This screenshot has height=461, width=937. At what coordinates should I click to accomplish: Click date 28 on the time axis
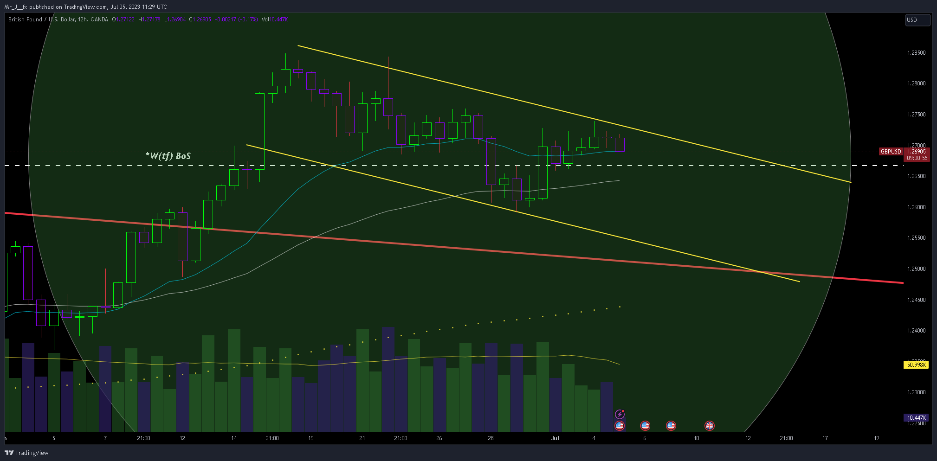pos(491,438)
